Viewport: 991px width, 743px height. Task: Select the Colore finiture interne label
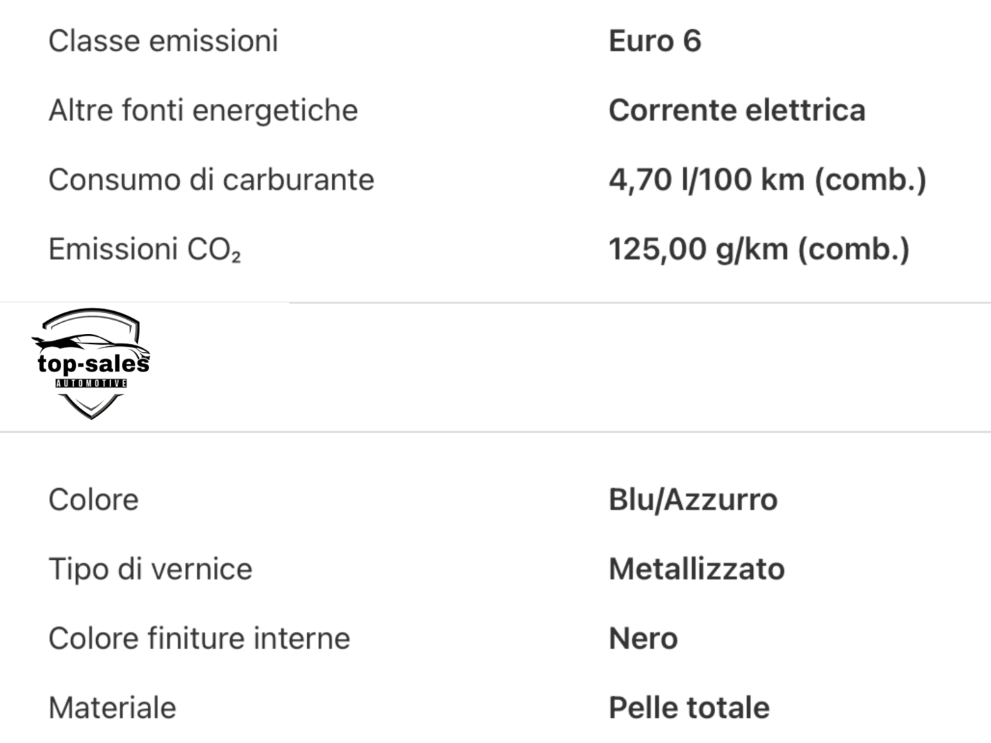199,639
